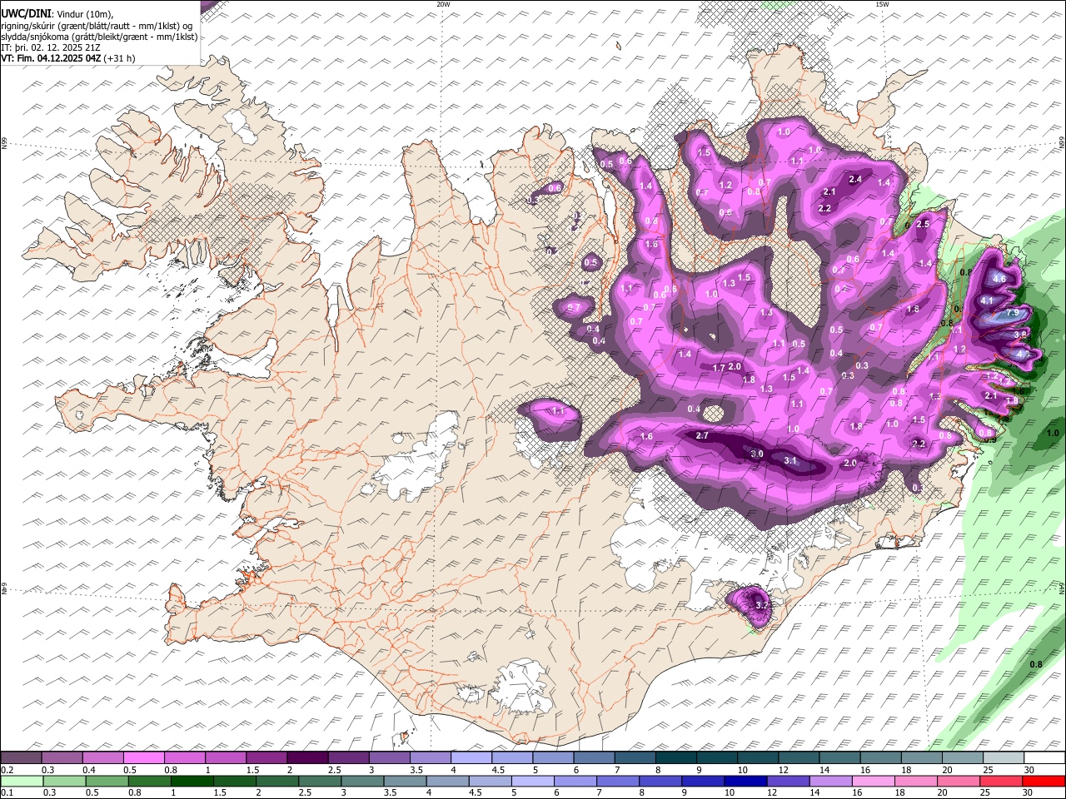Click the 3.2 value in the isolated southern patch
1066x799 pixels.
[x=761, y=605]
